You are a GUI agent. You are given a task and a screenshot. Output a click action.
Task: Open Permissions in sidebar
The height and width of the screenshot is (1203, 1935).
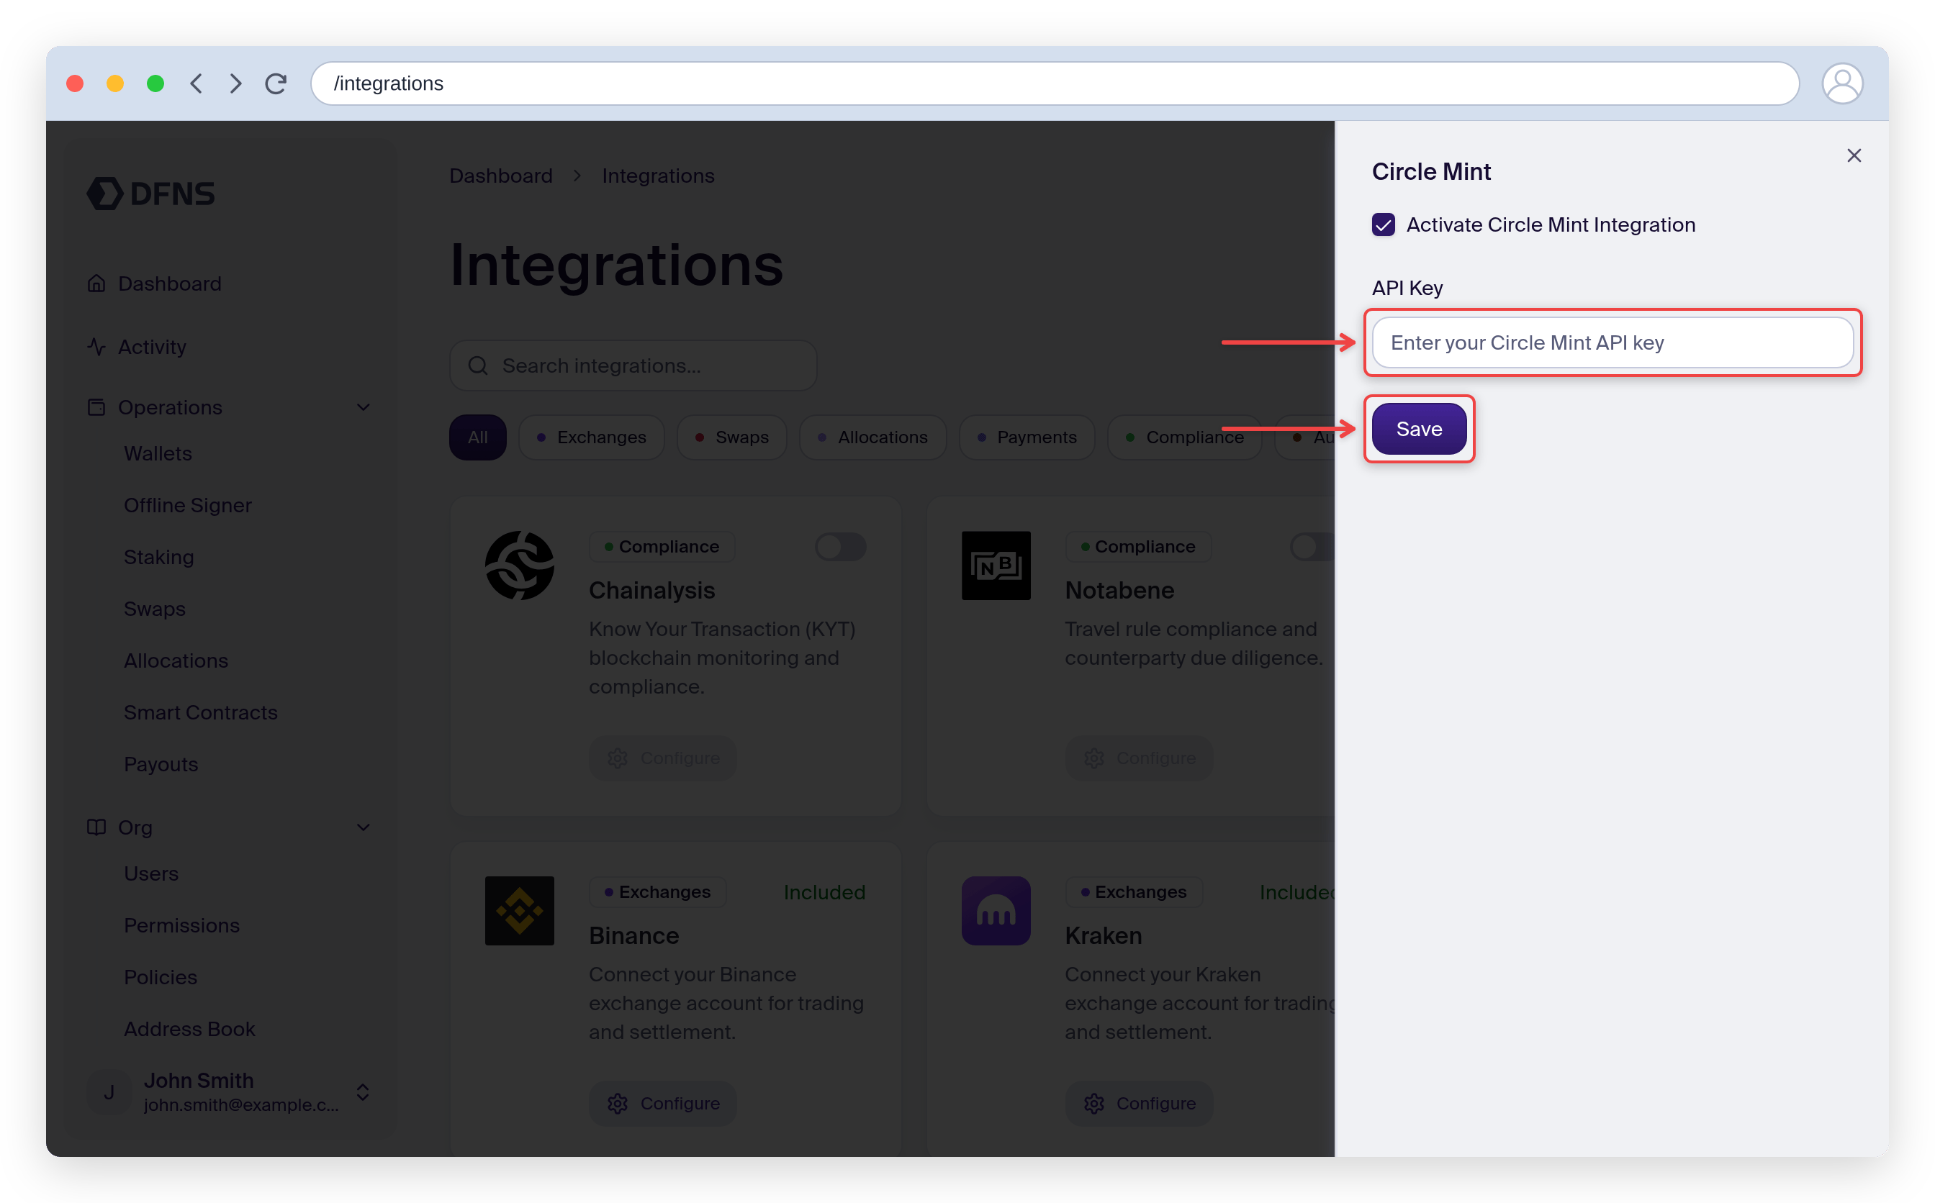tap(181, 925)
